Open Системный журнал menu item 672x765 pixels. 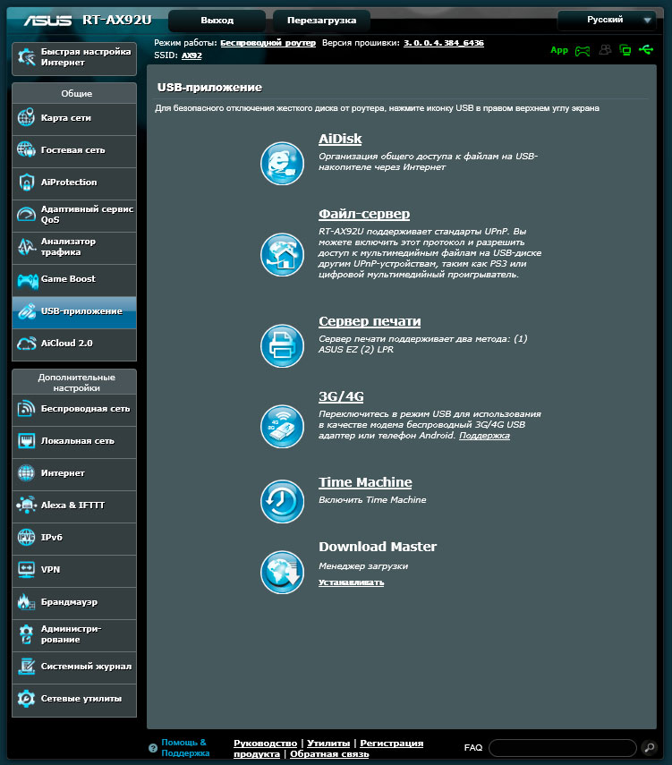[74, 667]
